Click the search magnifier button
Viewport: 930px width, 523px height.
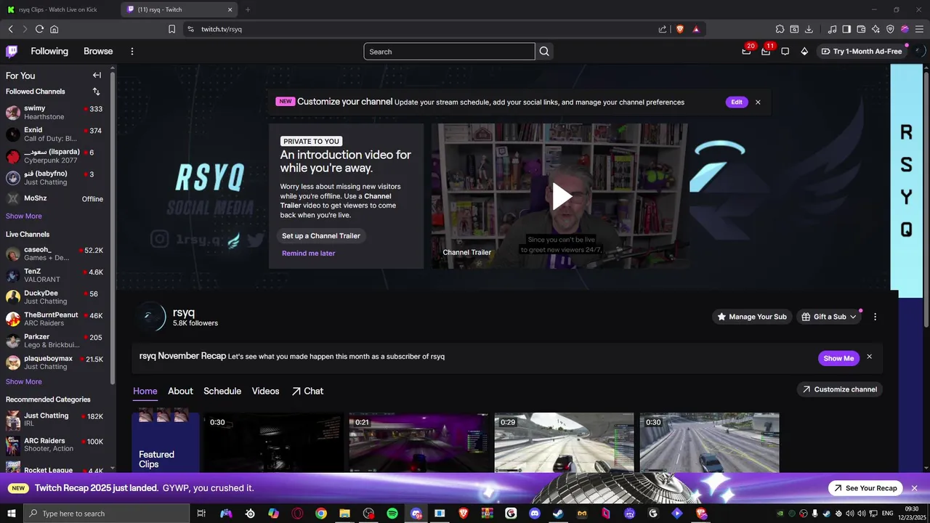click(544, 52)
